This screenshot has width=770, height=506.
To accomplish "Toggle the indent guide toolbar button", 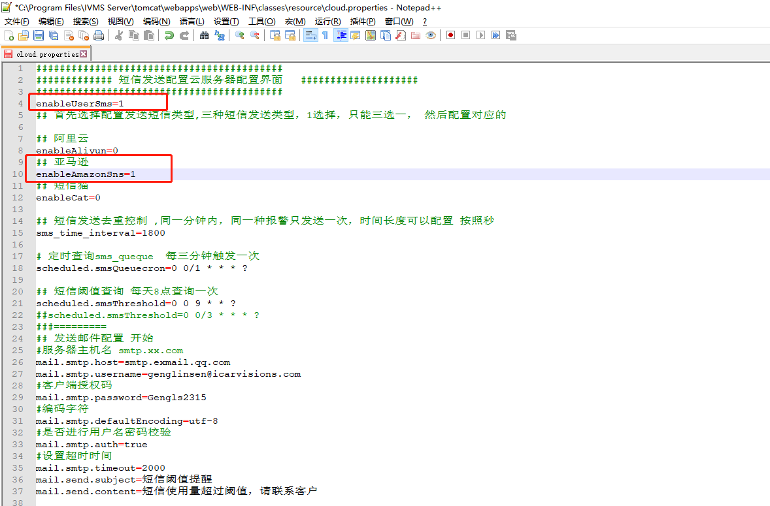I will coord(341,35).
